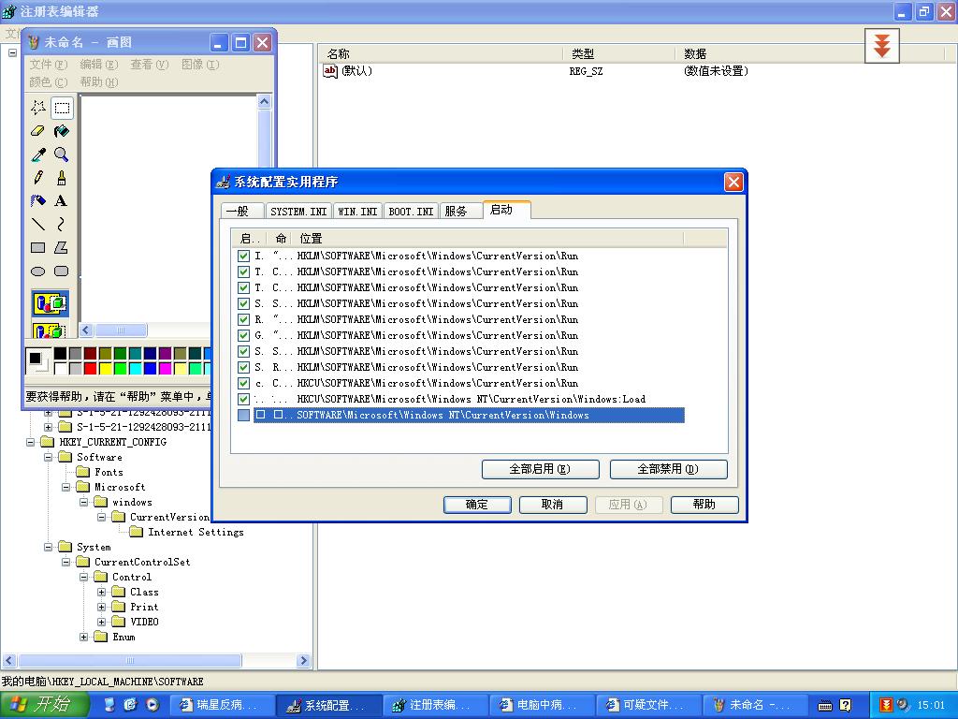Image resolution: width=958 pixels, height=719 pixels.
Task: Collapse the HKEY_CURRENT_CONFIG registry key
Action: click(30, 442)
